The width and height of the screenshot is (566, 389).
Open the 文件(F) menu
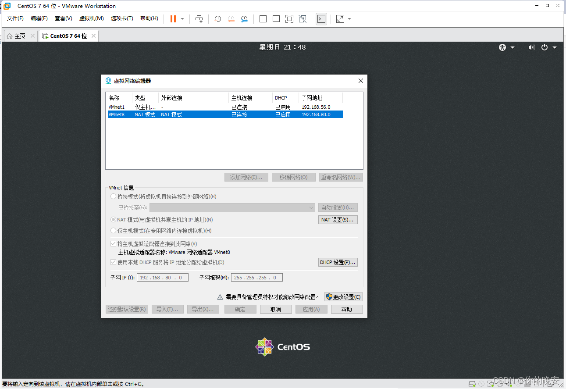point(15,18)
